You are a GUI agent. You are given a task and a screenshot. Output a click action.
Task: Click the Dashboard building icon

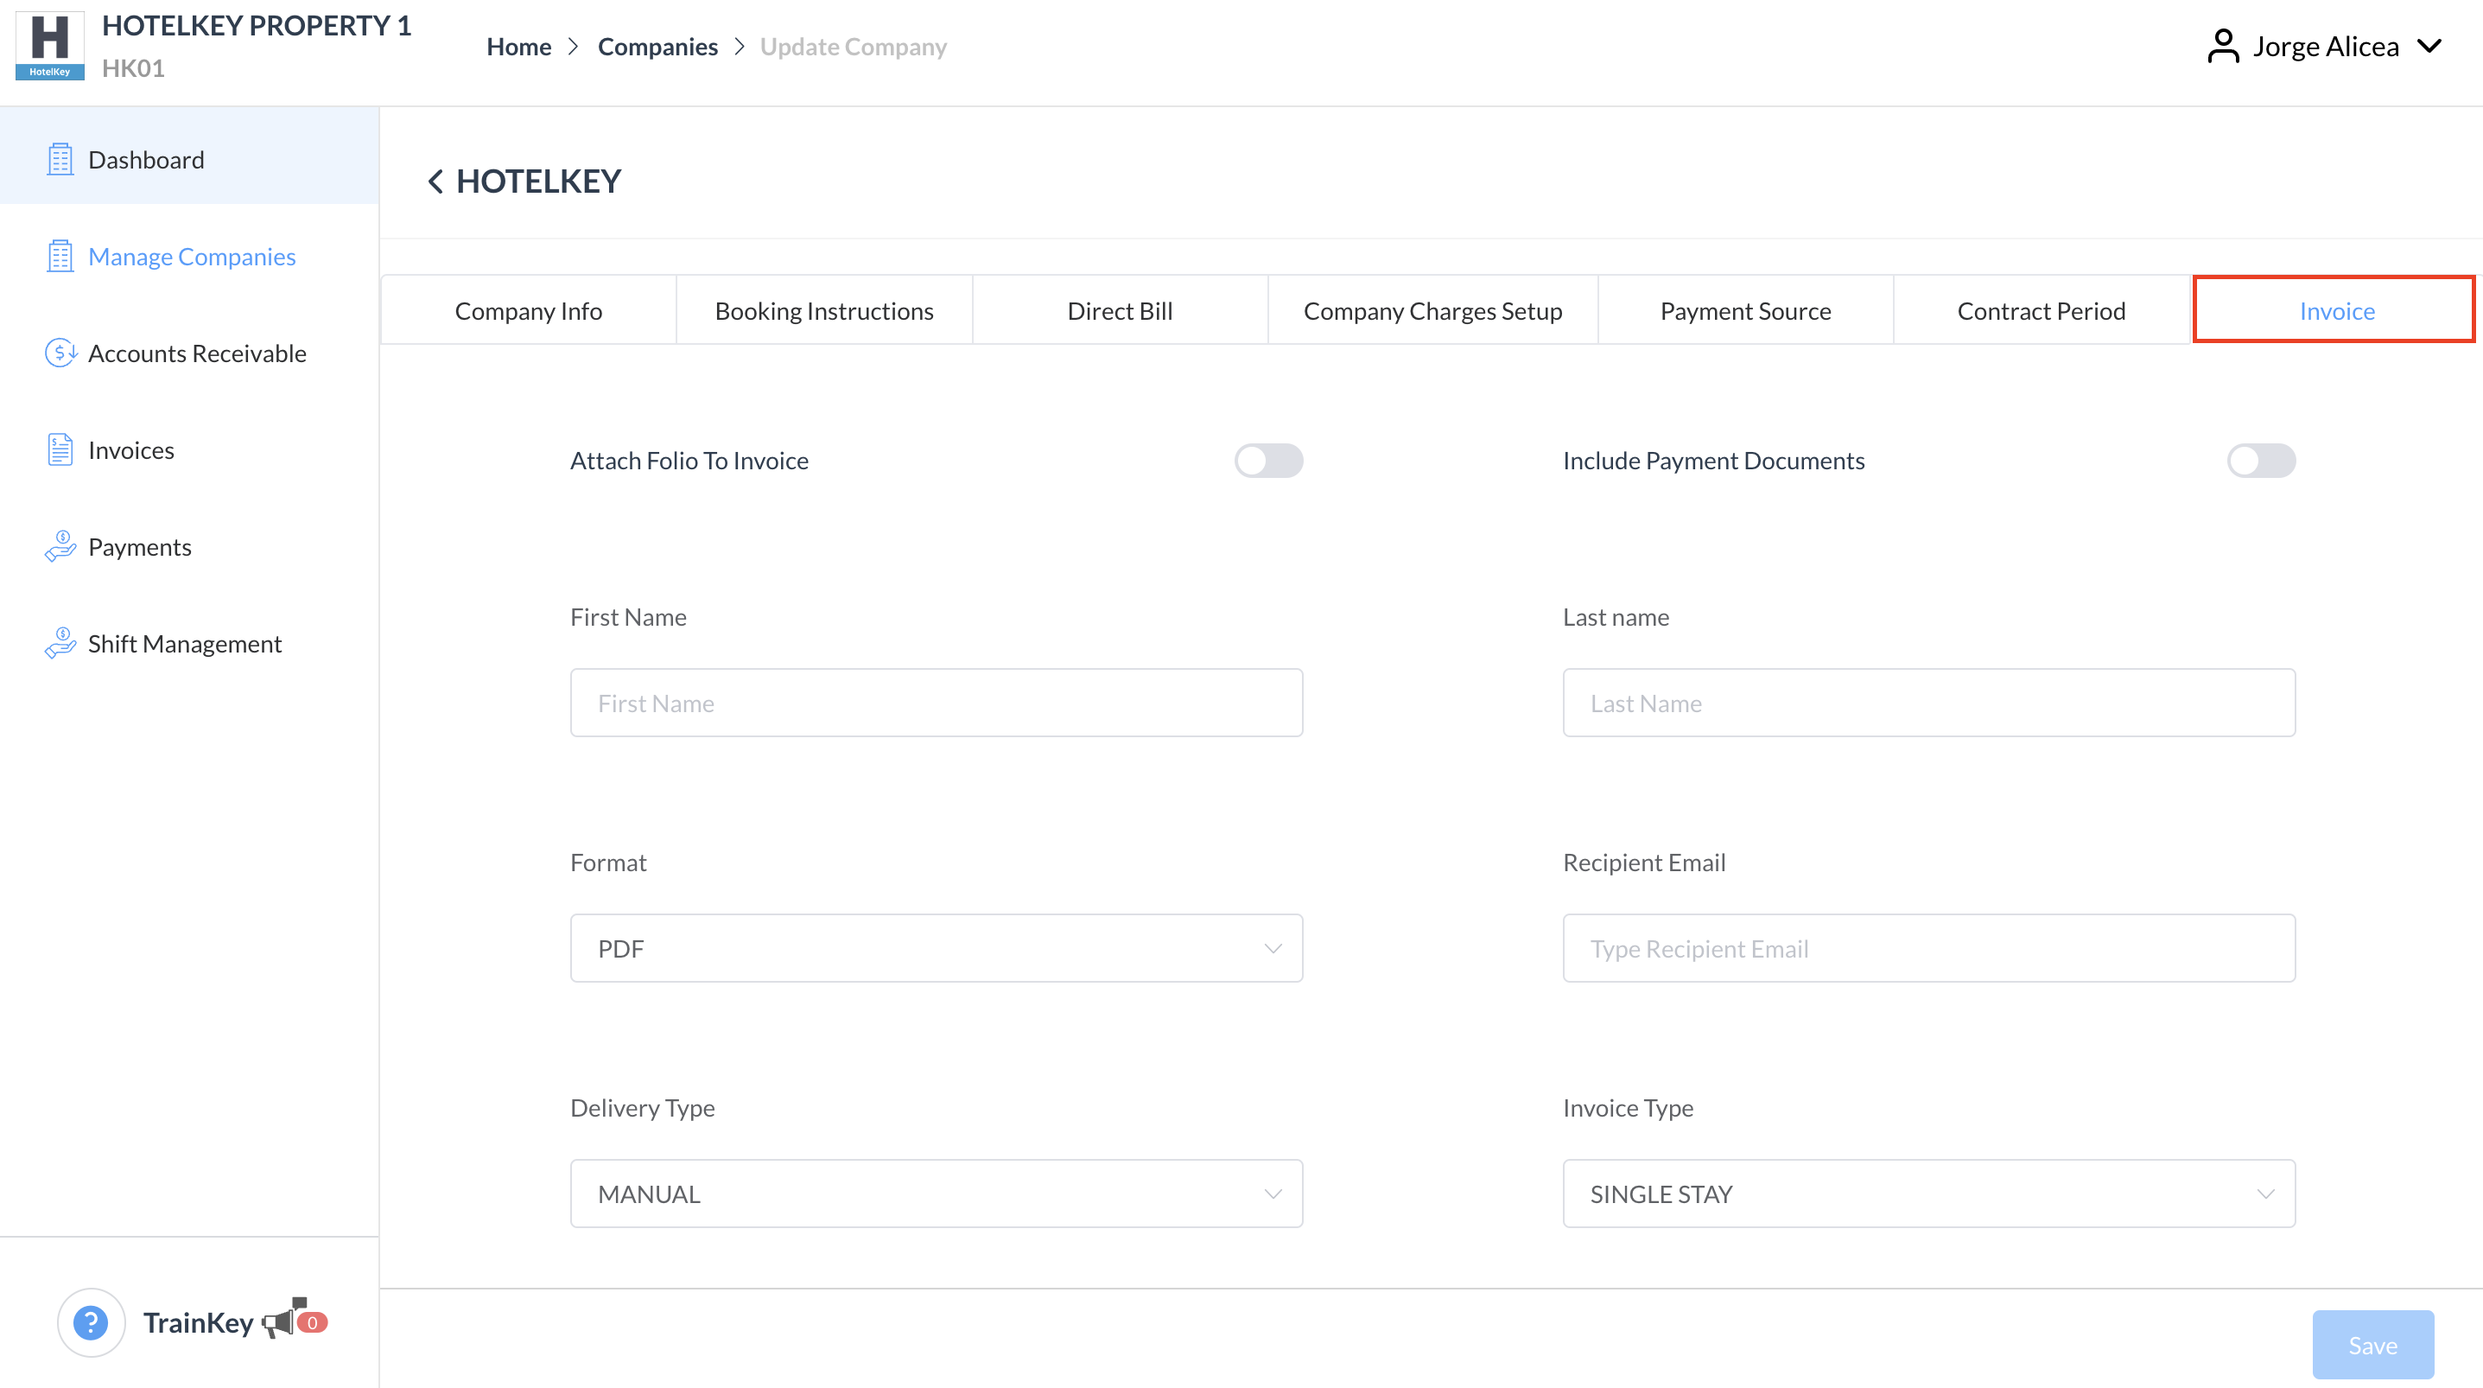60,159
